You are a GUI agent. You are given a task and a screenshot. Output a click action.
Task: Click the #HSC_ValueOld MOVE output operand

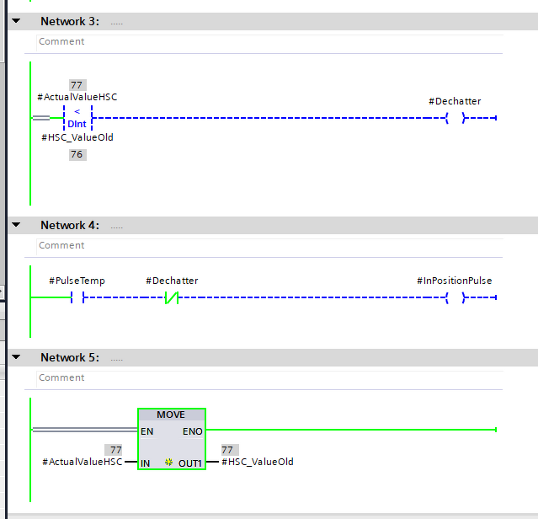point(258,462)
